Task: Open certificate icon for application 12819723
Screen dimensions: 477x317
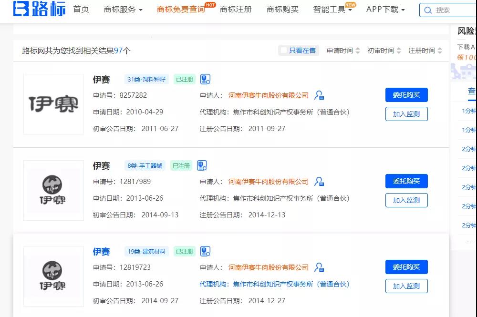Action: pos(205,251)
